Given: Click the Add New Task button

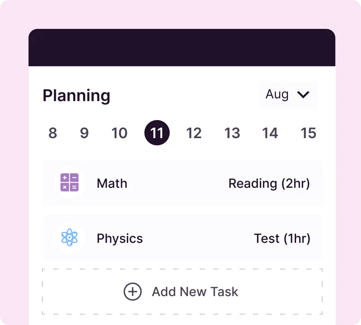Looking at the screenshot, I should 182,292.
